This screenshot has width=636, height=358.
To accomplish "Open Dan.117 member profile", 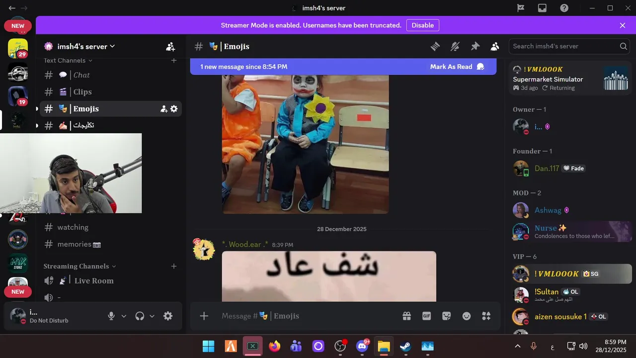I will [x=570, y=169].
